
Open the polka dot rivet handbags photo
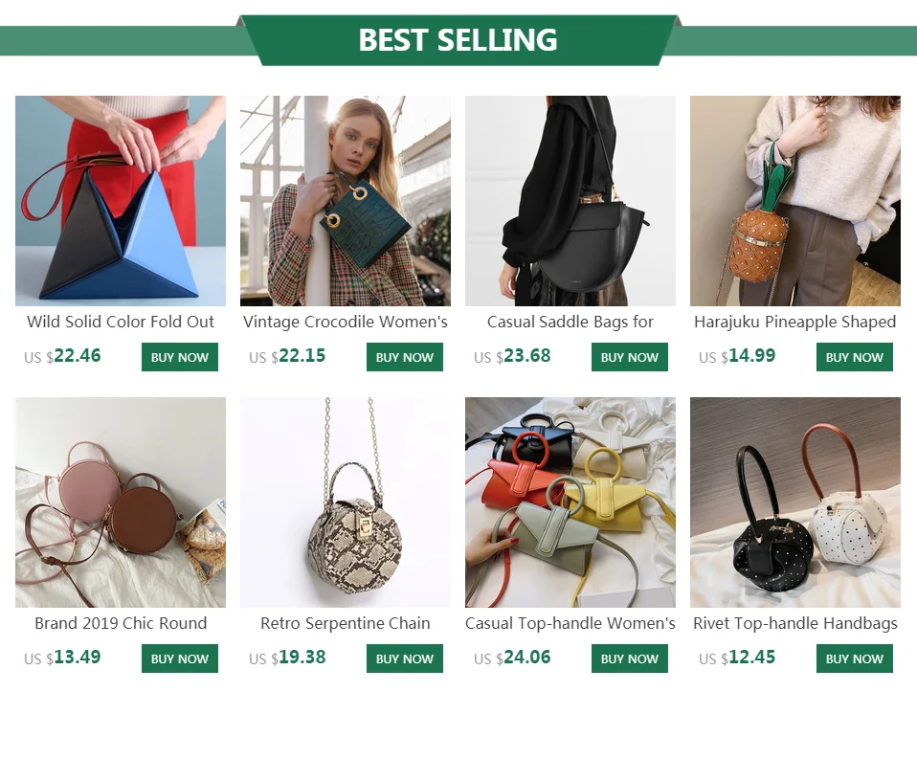click(795, 502)
